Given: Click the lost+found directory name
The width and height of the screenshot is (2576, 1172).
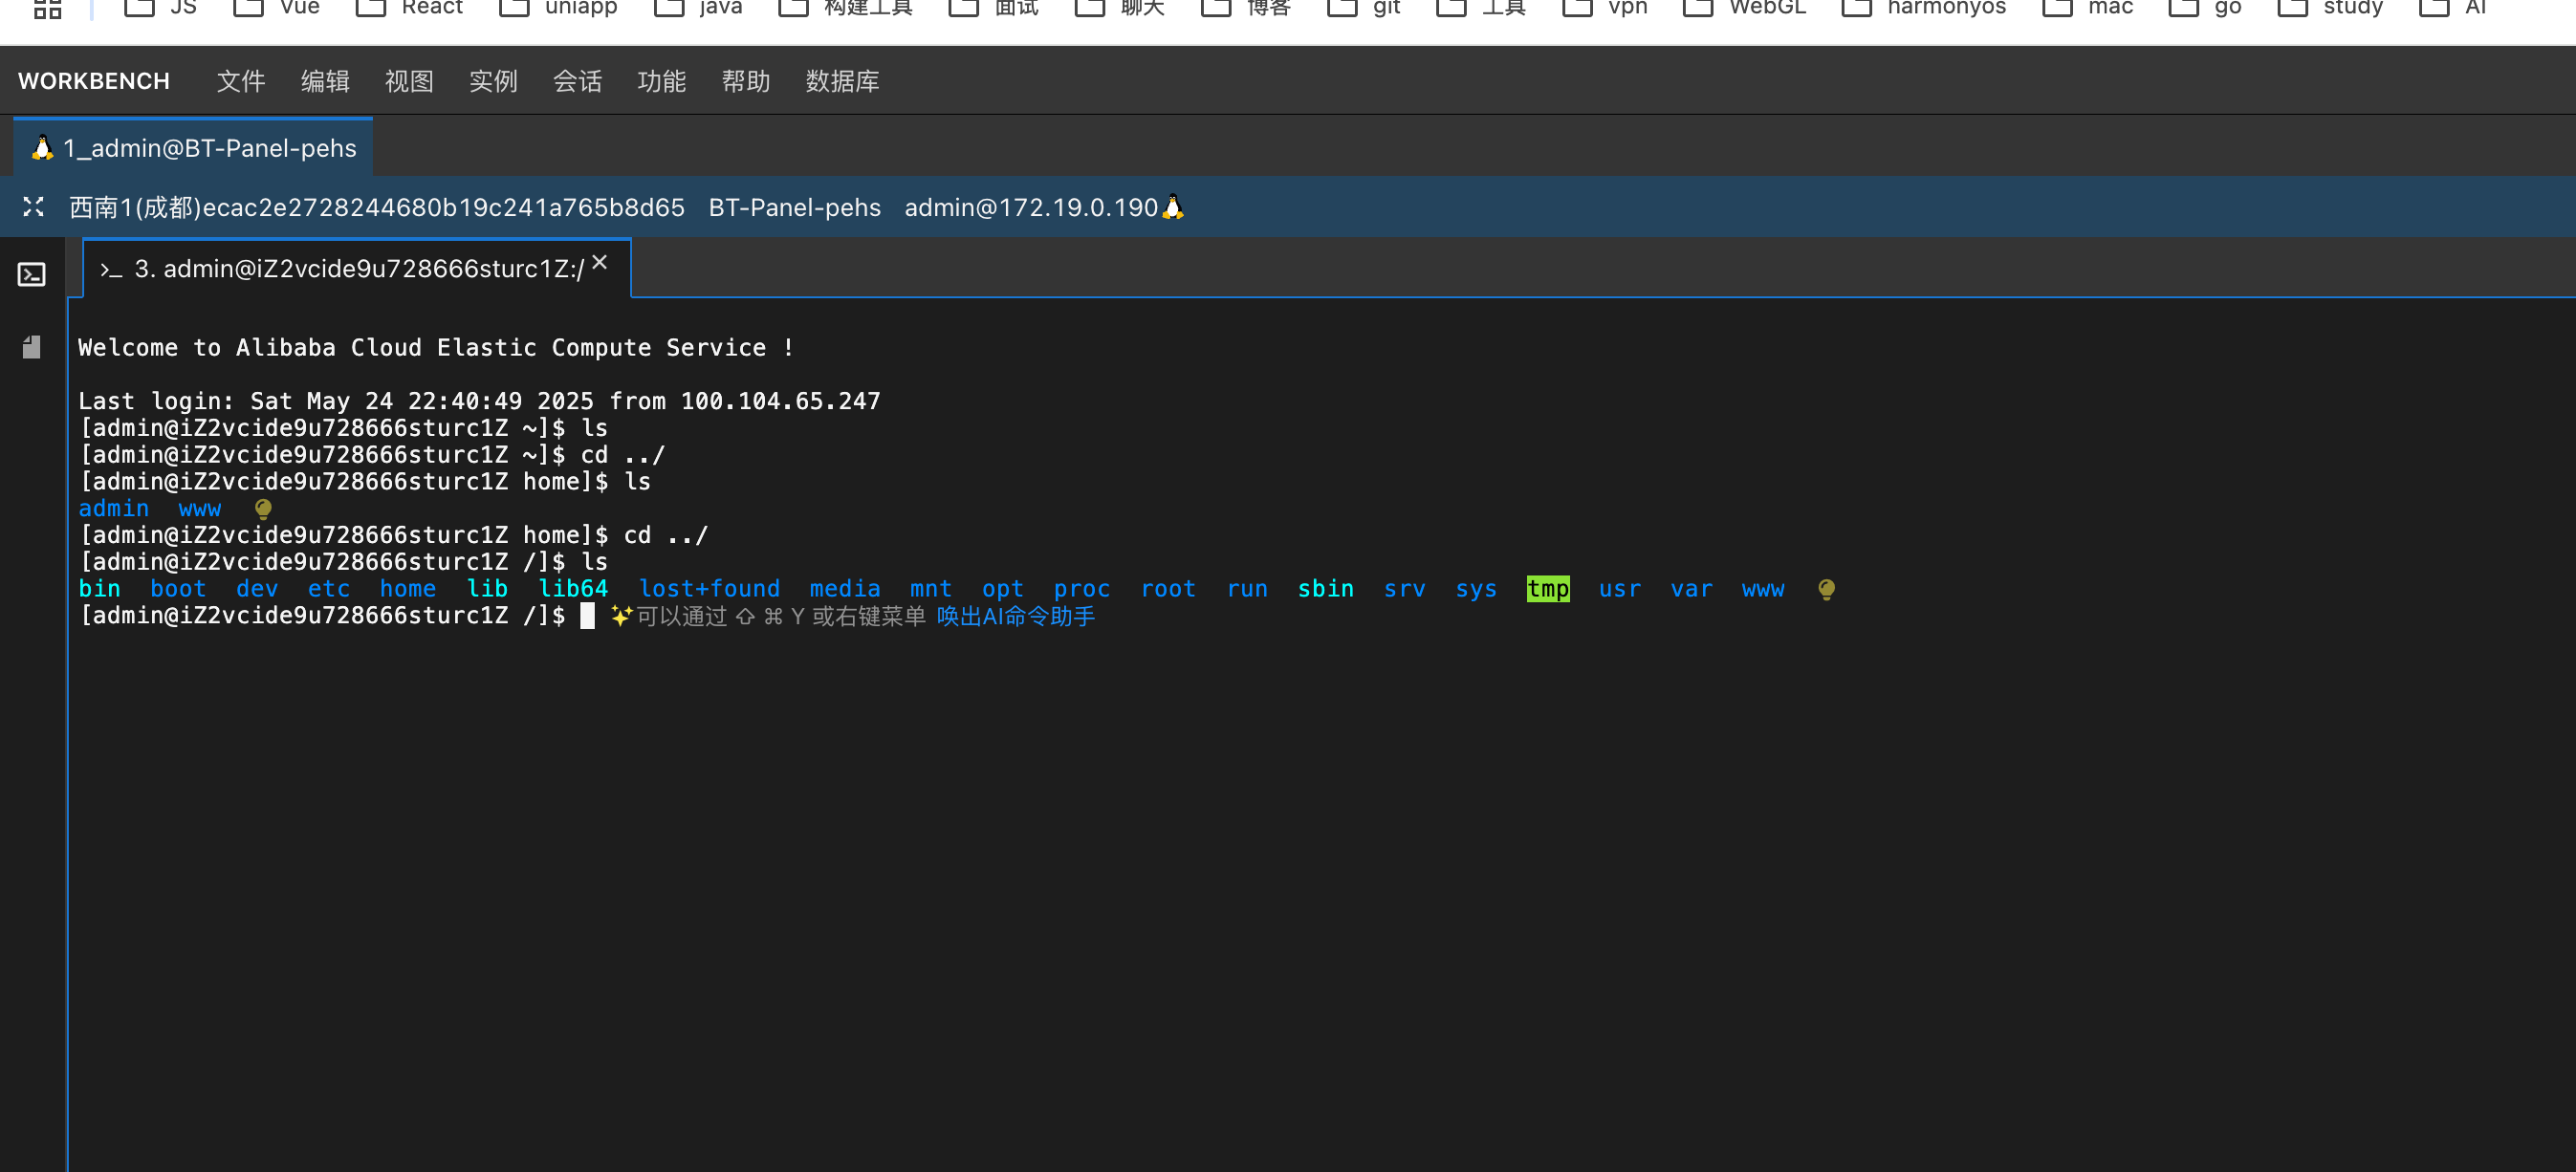Looking at the screenshot, I should (x=709, y=589).
